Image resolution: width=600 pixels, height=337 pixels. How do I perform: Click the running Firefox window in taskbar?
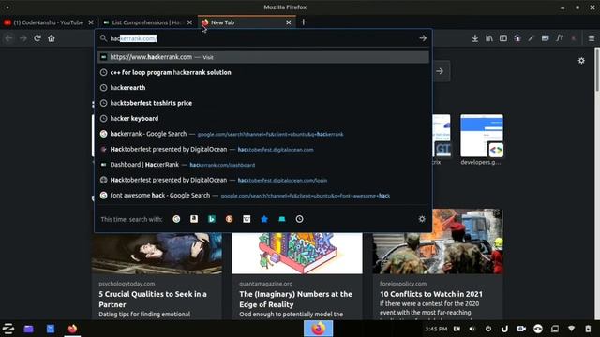319,329
